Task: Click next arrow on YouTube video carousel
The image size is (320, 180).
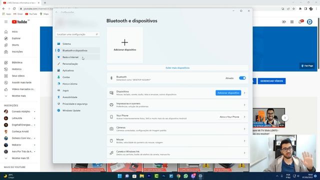Action: (x=285, y=118)
